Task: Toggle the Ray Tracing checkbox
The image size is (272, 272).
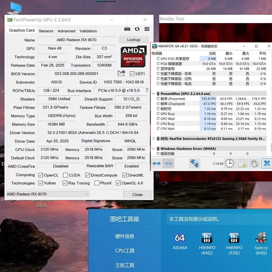Action: (x=65, y=183)
